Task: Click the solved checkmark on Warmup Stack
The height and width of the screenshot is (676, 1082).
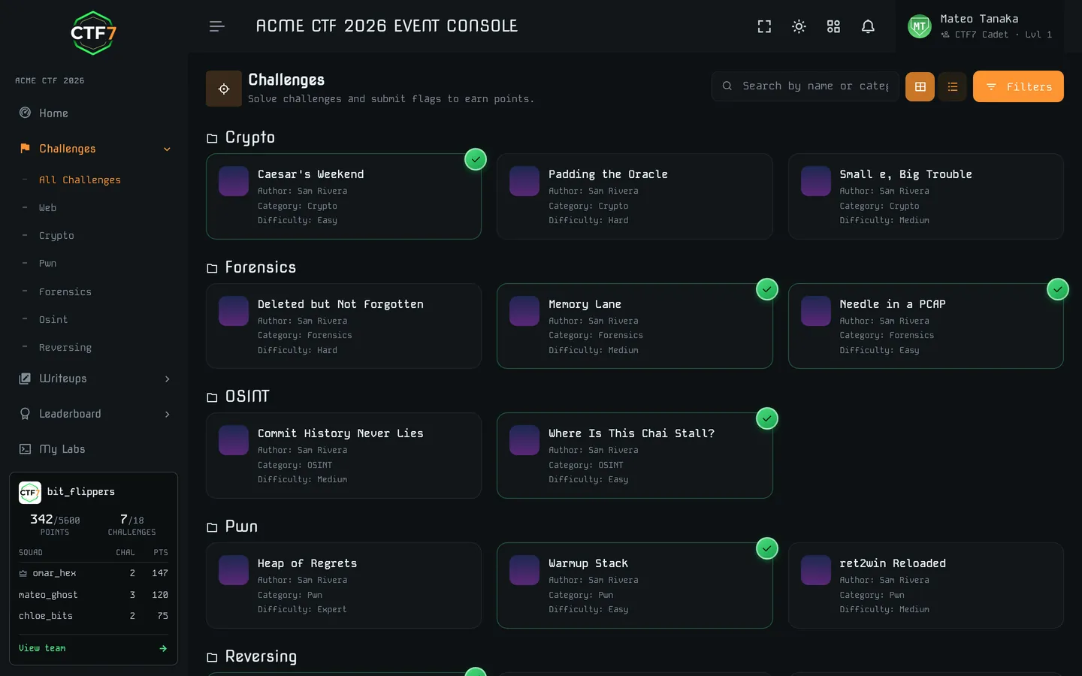Action: (767, 548)
